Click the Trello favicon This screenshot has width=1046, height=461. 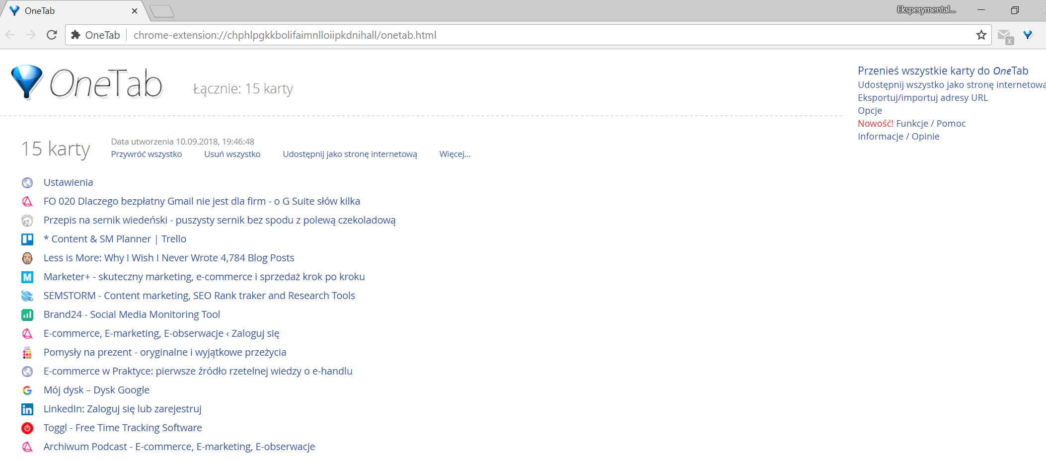27,239
